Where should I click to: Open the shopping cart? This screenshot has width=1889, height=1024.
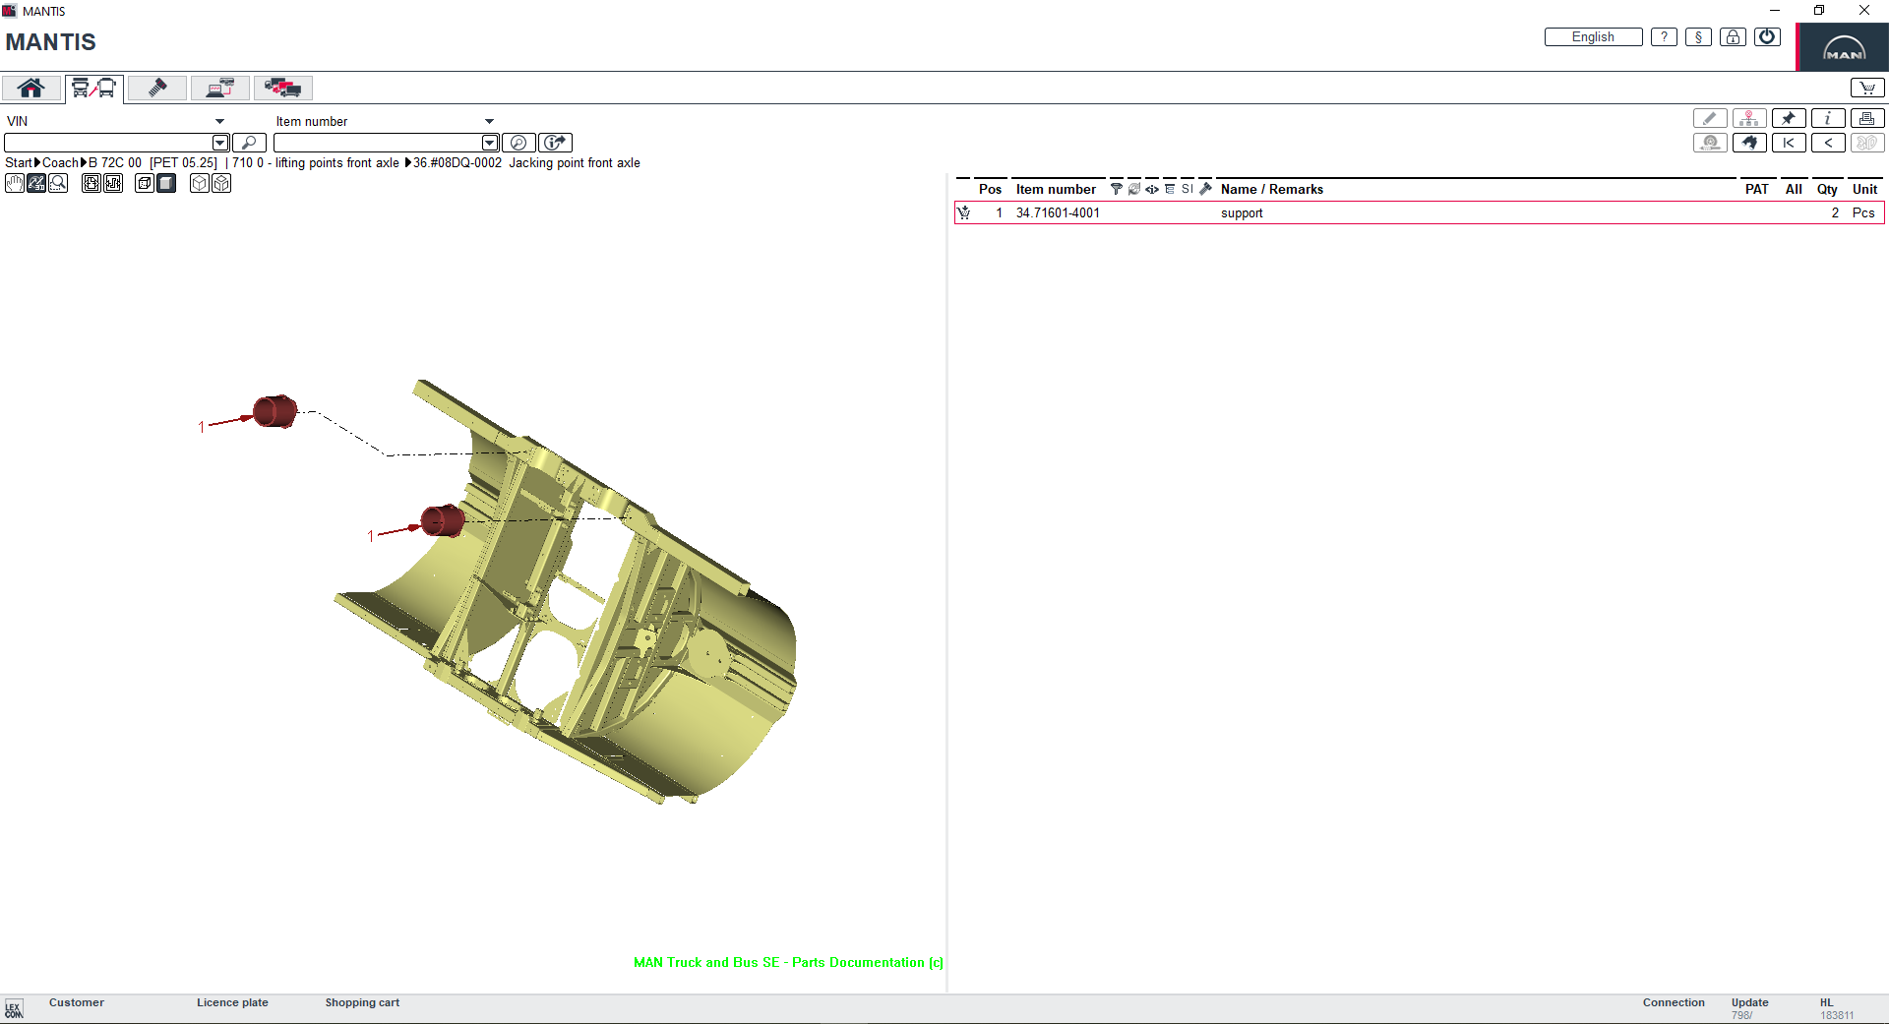click(x=1866, y=87)
